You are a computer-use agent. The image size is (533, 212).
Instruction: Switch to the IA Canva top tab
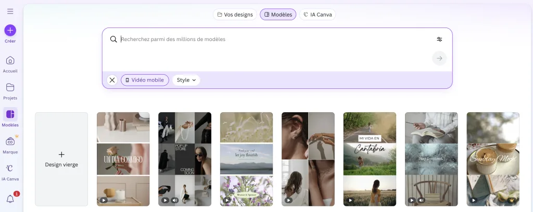[318, 15]
